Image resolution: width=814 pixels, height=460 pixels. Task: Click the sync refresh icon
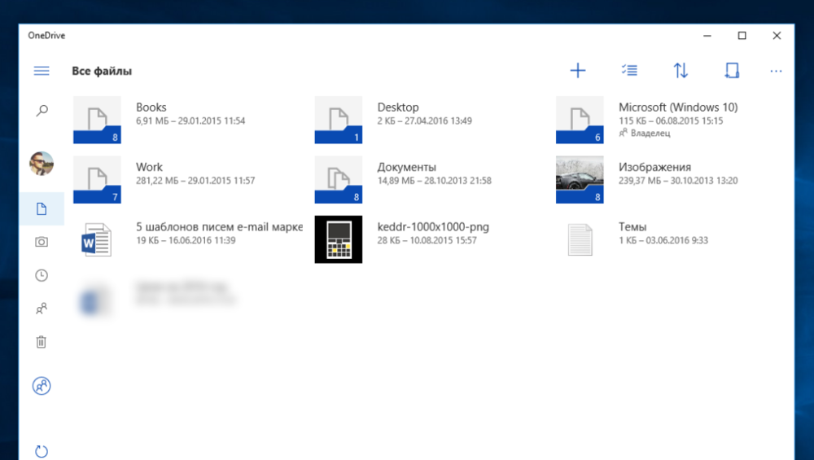coord(42,450)
